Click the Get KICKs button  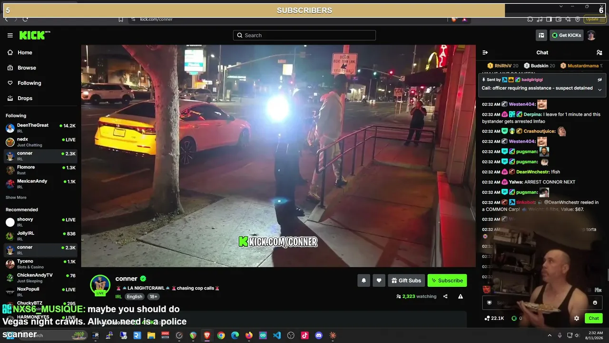pyautogui.click(x=566, y=35)
